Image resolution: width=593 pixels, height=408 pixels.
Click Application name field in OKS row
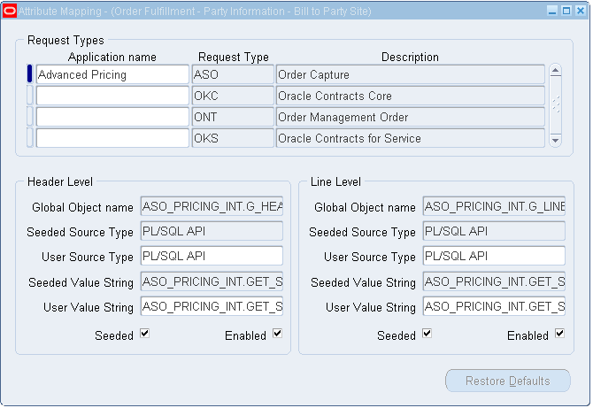coord(112,138)
